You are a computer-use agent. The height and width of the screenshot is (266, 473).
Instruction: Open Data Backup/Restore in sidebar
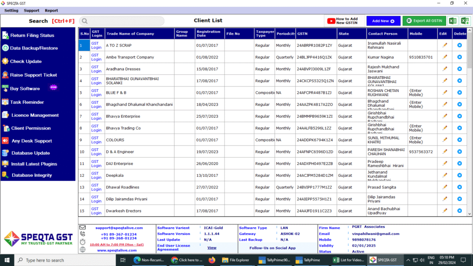coord(34,48)
